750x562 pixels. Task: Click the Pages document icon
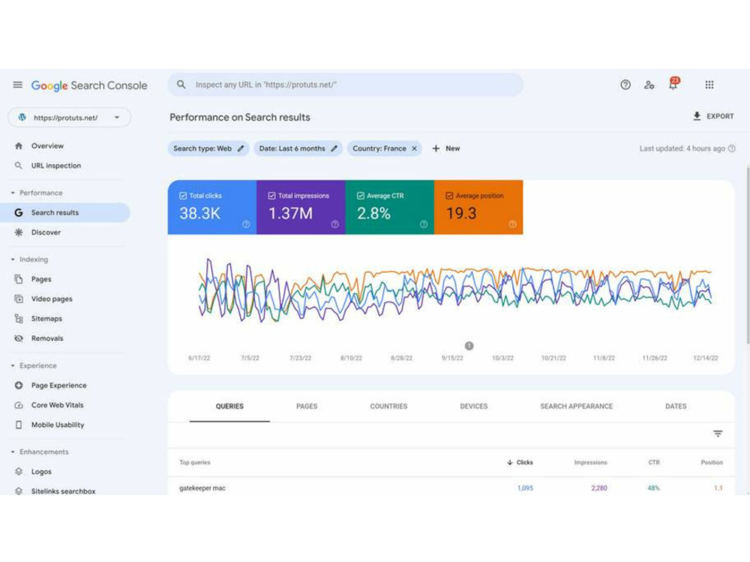(19, 279)
